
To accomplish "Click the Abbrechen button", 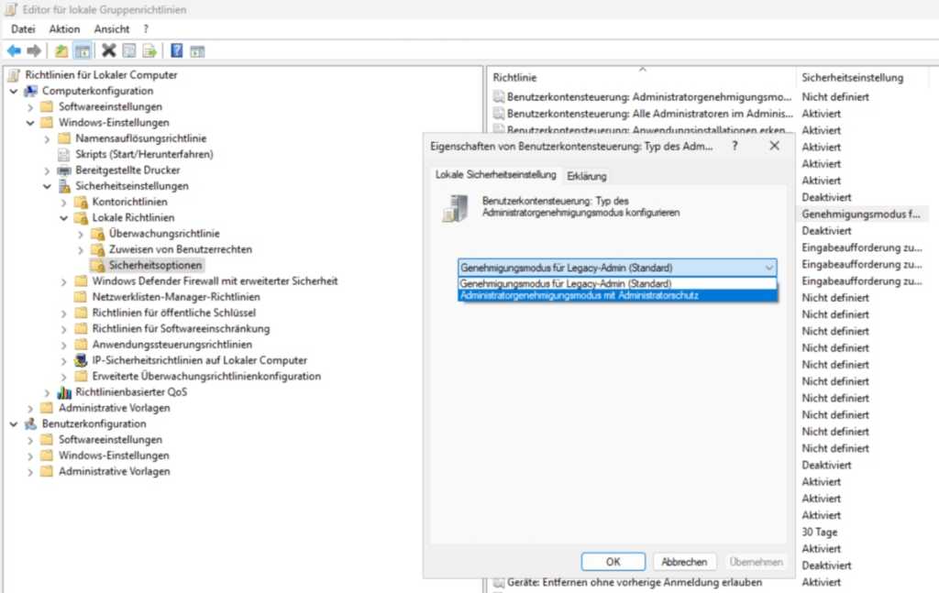I will 684,562.
